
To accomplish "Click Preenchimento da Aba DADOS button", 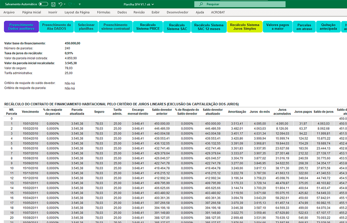I will pos(57,27).
